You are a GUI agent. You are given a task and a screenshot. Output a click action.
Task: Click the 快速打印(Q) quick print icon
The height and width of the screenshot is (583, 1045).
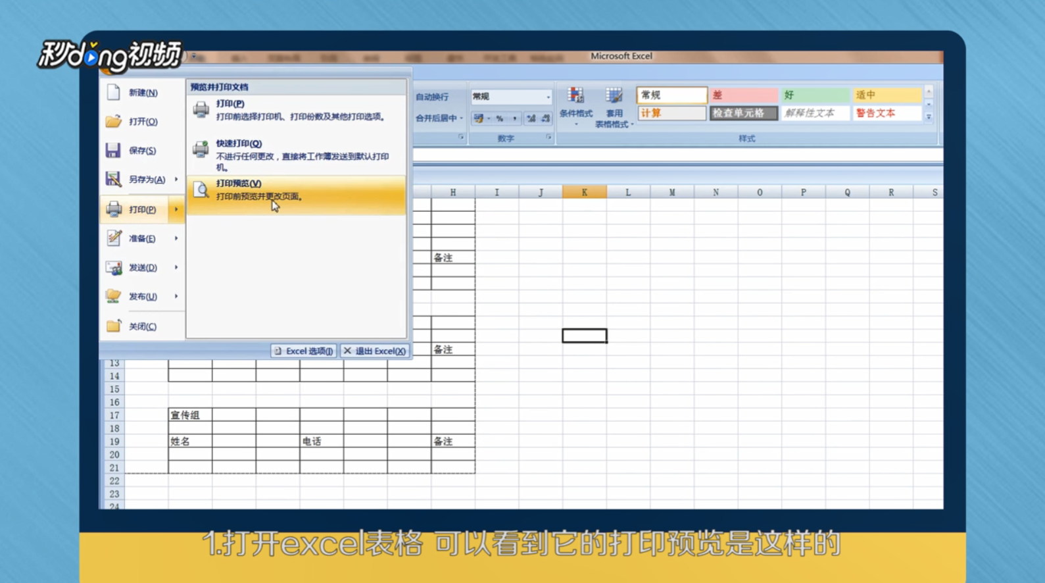[201, 149]
